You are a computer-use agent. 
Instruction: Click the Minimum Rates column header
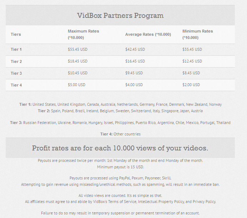[x=198, y=34]
